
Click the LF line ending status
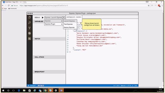coord(133,86)
